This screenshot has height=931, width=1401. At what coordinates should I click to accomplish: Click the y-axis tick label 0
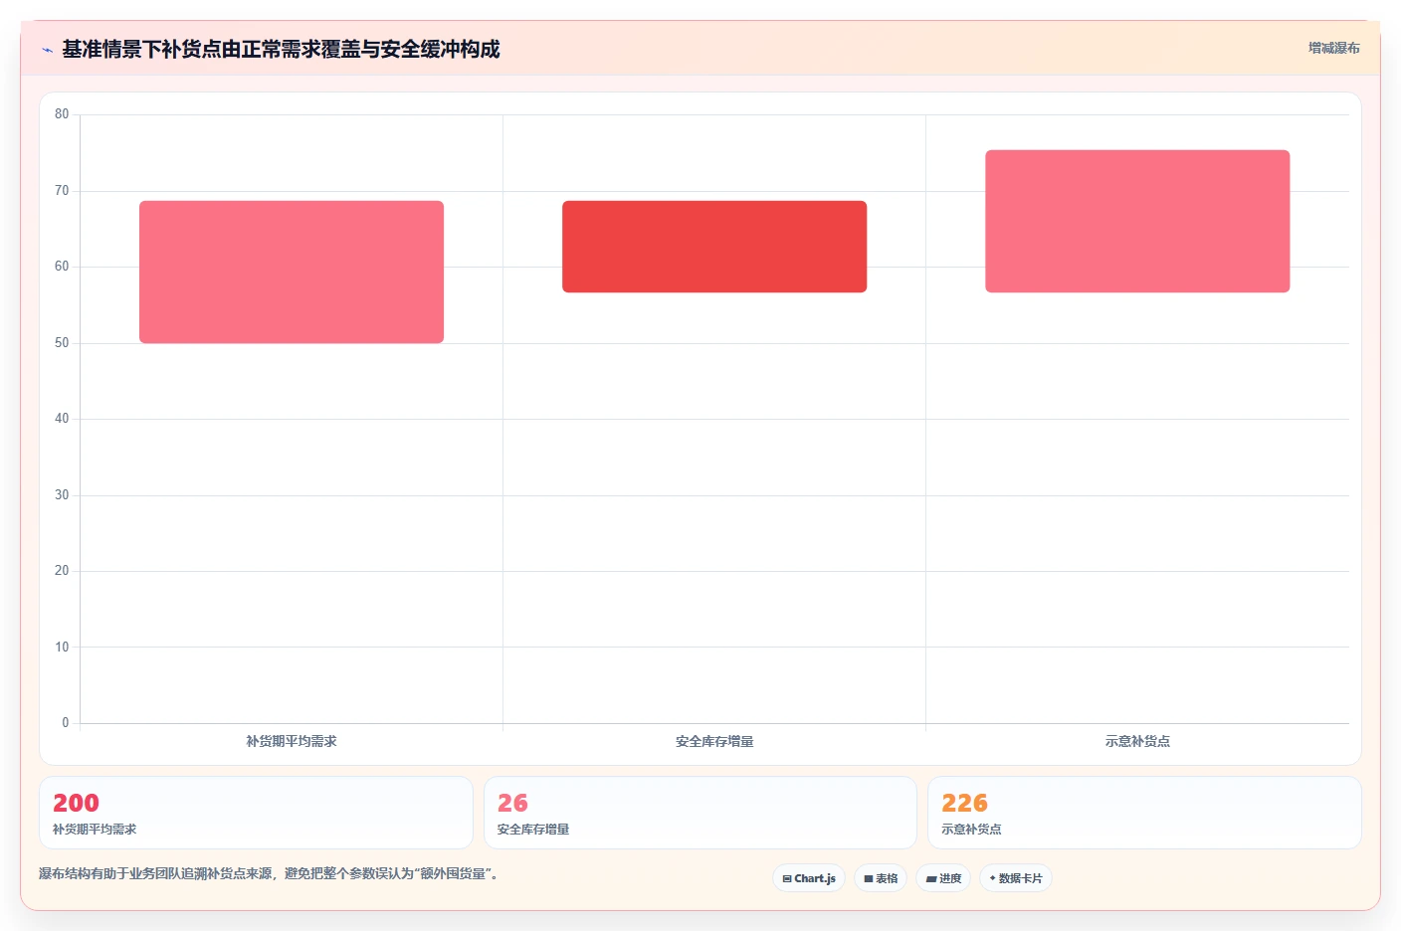click(66, 723)
